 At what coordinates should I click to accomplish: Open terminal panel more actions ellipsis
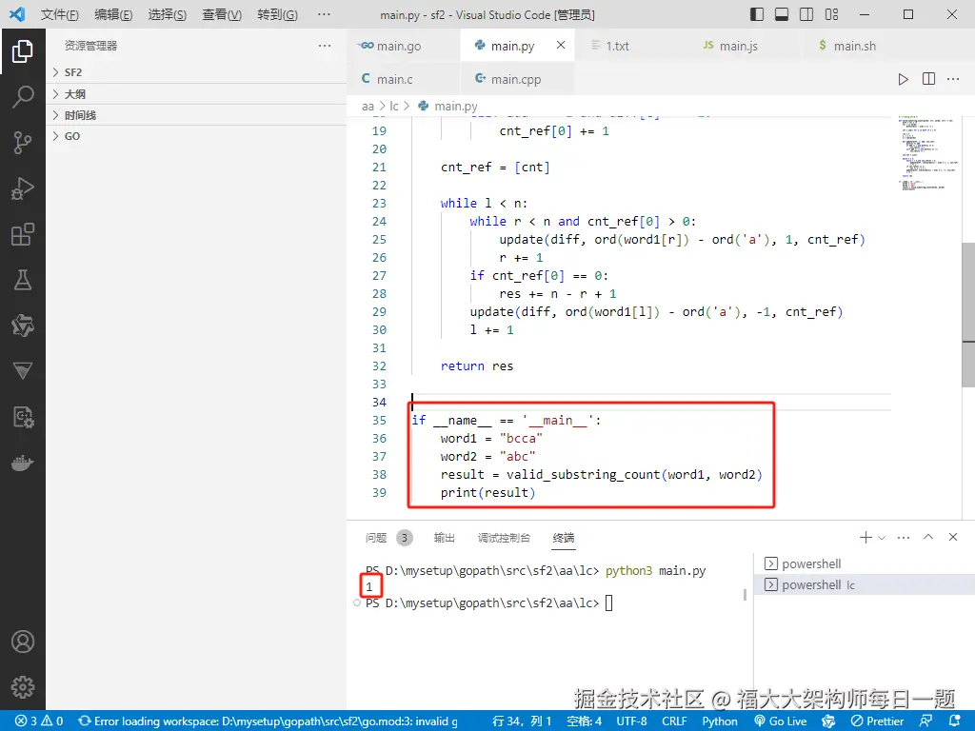[x=904, y=537]
